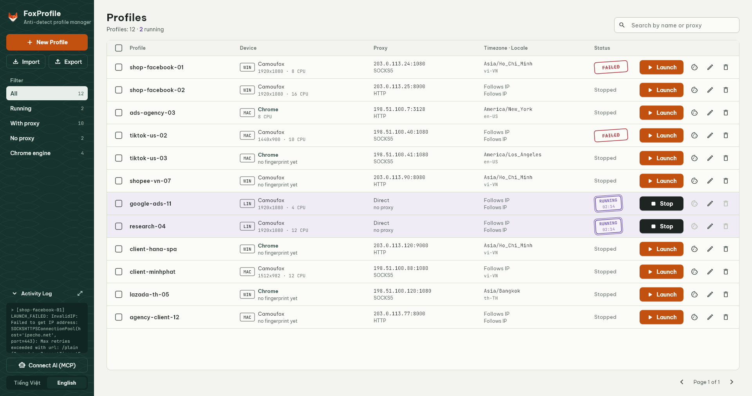Viewport: 752px width, 396px height.
Task: Open cookies for client-hana-spa profile
Action: [694, 249]
